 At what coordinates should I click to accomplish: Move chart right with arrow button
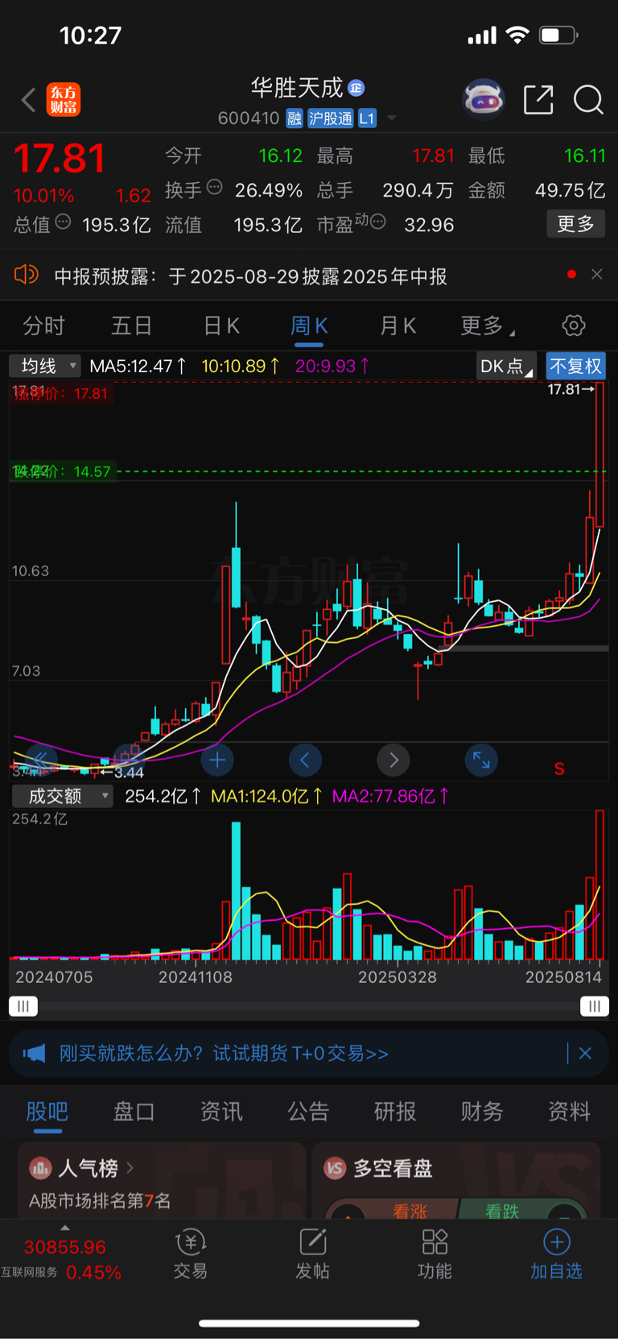[393, 759]
